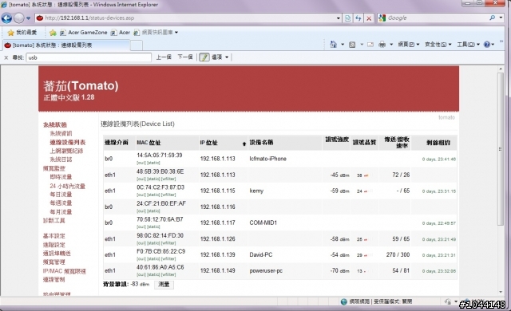Click [wfilter] link under MAC F0:7B:CB:85:22:C9
Image resolution: width=511 pixels, height=311 pixels.
coord(168,258)
